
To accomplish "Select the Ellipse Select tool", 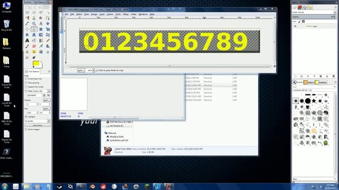I will click(x=34, y=12).
